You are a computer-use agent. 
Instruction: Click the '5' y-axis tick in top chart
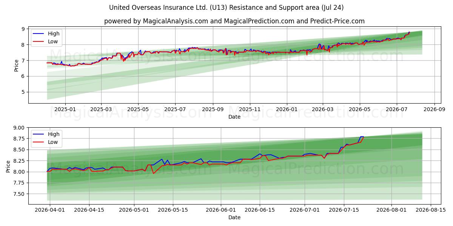(x=23, y=92)
